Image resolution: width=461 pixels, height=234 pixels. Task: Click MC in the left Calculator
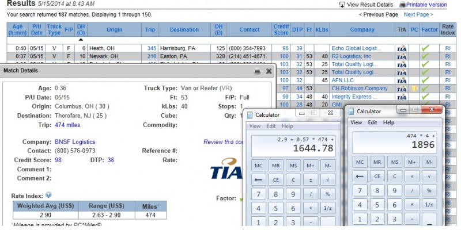coord(258,166)
